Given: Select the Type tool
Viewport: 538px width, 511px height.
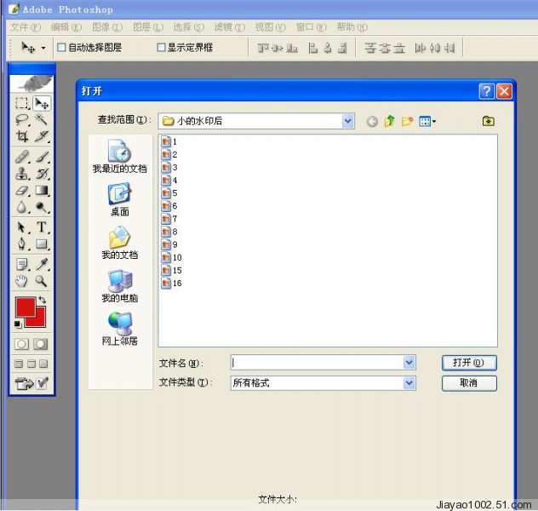Looking at the screenshot, I should [x=42, y=227].
